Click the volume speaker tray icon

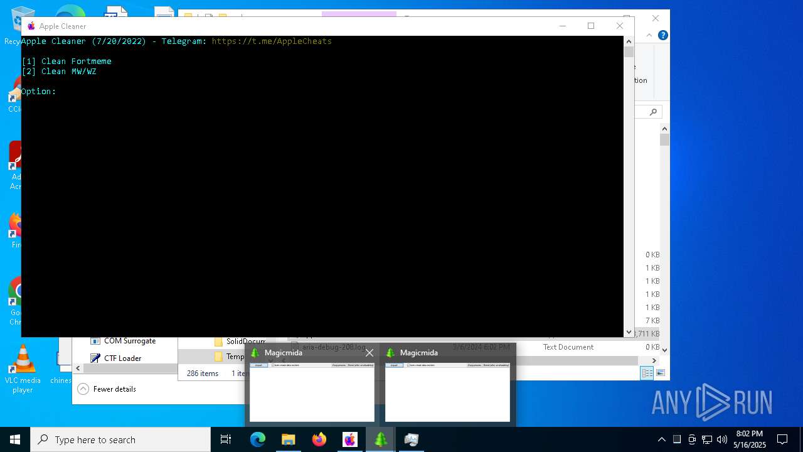click(722, 439)
